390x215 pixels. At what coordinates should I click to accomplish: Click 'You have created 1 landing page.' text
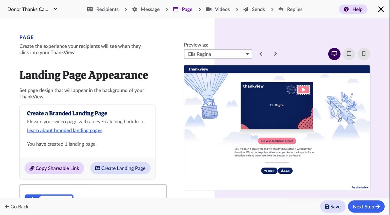click(62, 144)
